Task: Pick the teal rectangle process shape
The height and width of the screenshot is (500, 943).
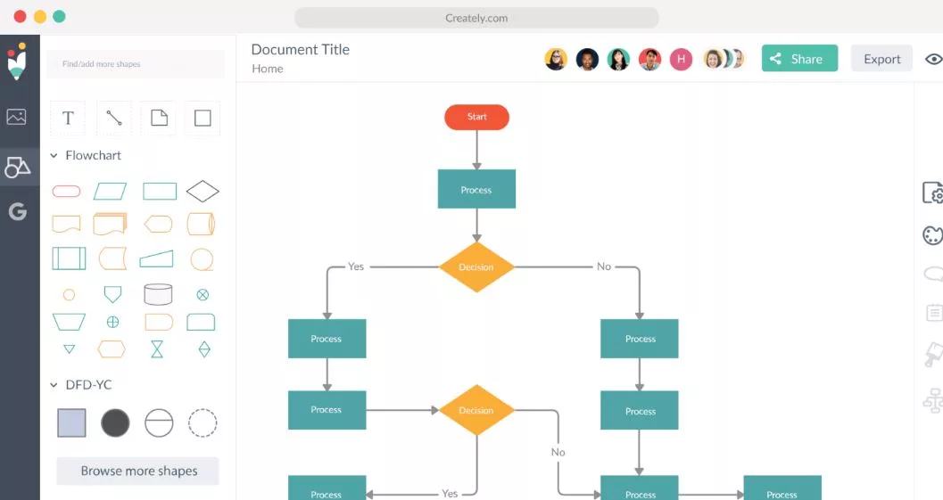Action: click(x=160, y=191)
